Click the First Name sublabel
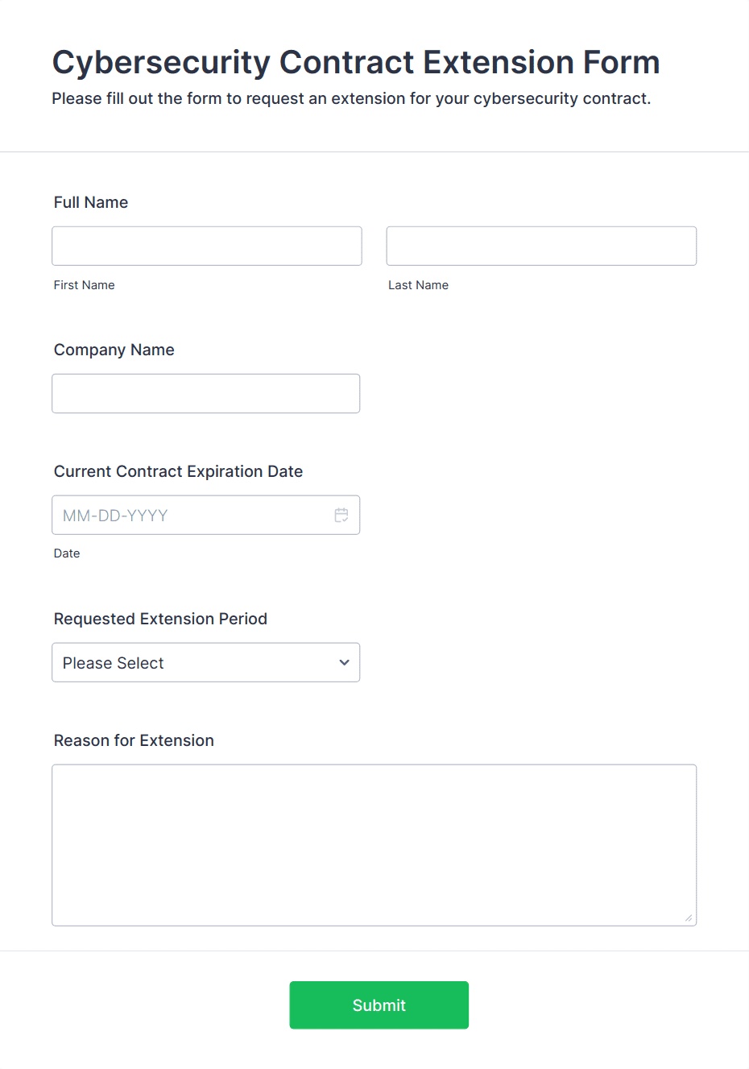Image resolution: width=749 pixels, height=1069 pixels. [85, 285]
